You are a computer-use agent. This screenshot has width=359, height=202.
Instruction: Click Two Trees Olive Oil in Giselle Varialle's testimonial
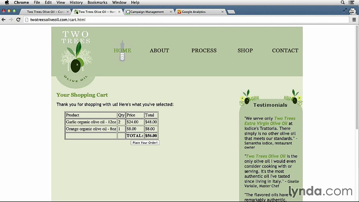[266, 156]
